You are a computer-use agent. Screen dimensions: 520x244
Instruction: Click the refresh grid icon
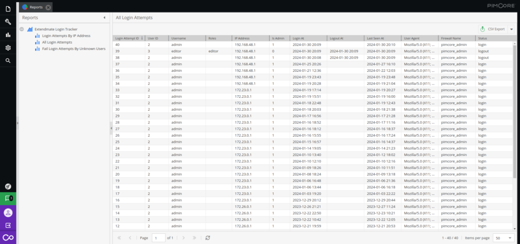(208, 238)
